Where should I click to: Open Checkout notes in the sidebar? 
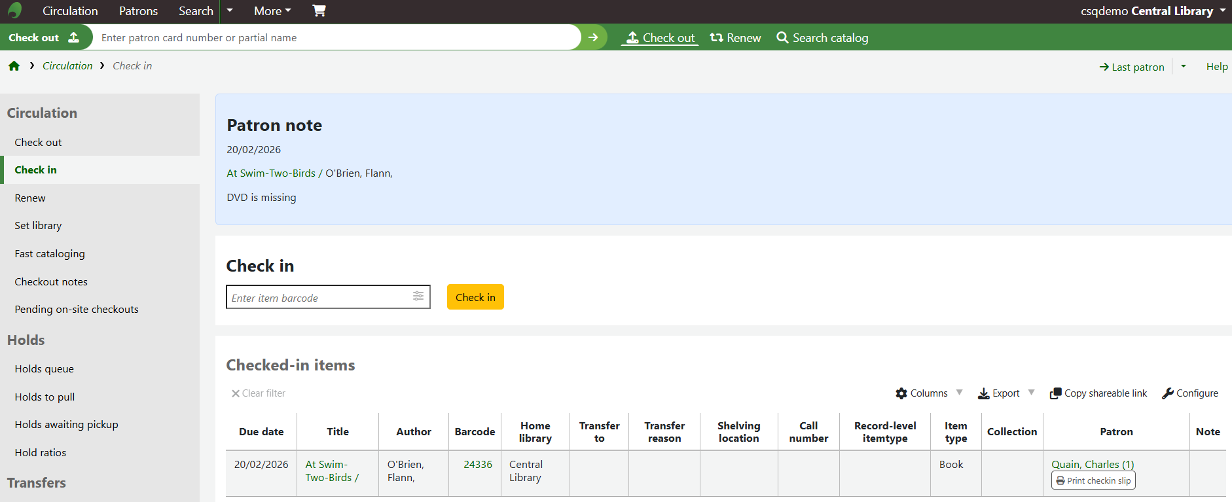(x=100, y=281)
